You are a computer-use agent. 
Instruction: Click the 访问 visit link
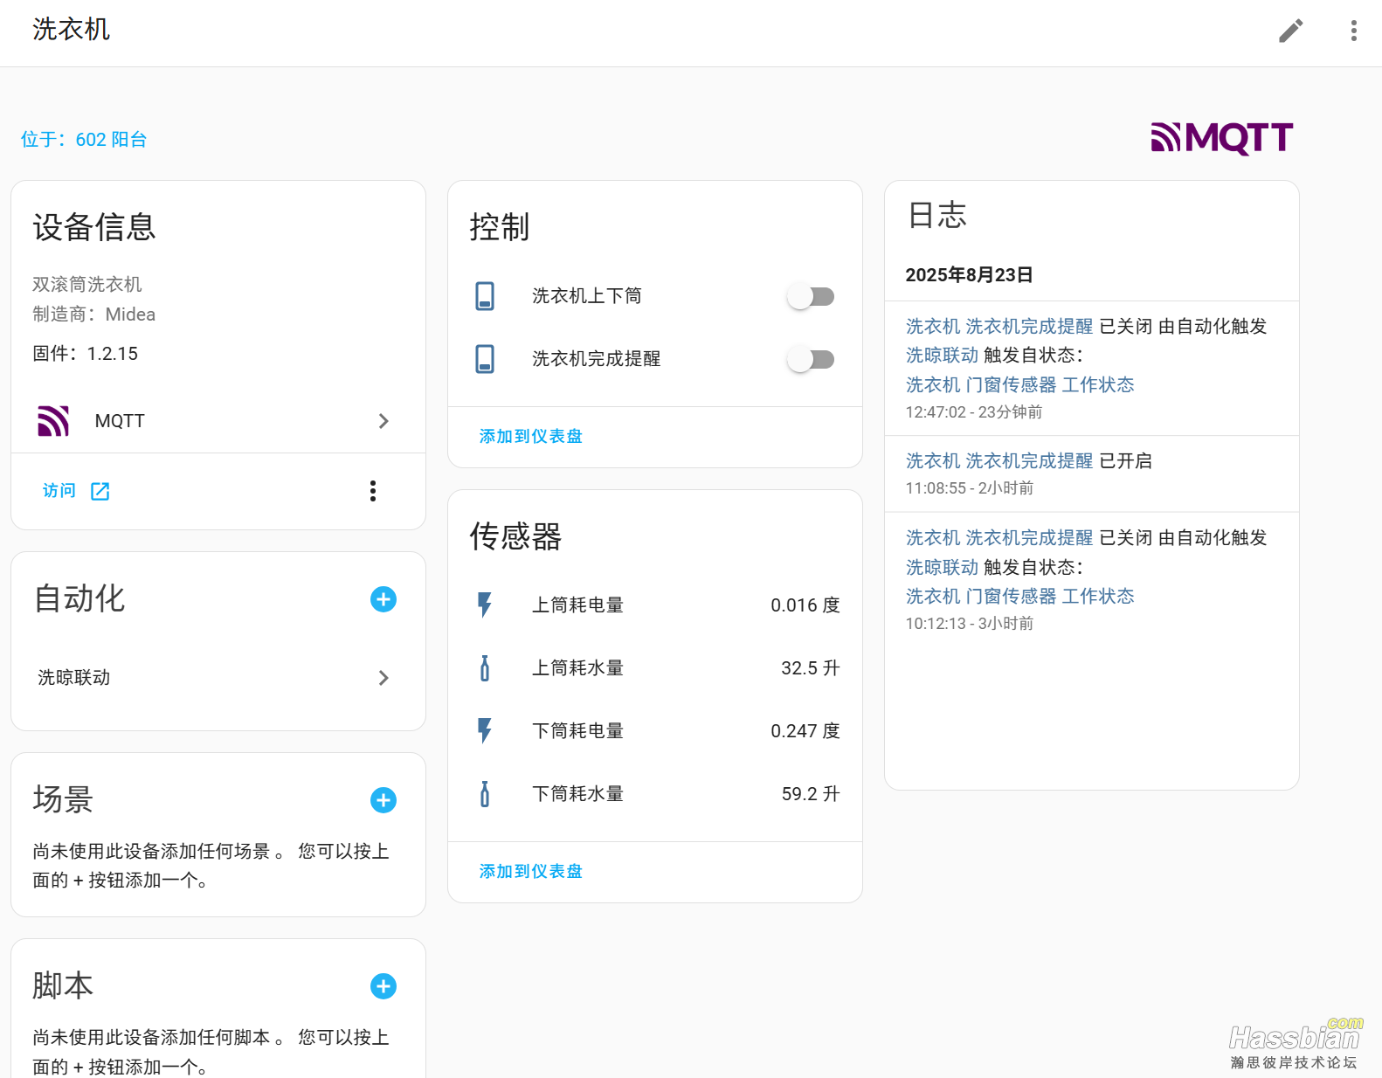tap(59, 491)
